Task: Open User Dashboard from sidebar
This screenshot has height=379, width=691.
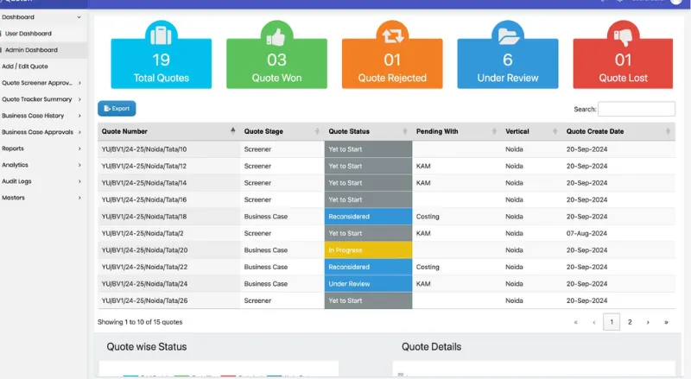Action: point(29,34)
